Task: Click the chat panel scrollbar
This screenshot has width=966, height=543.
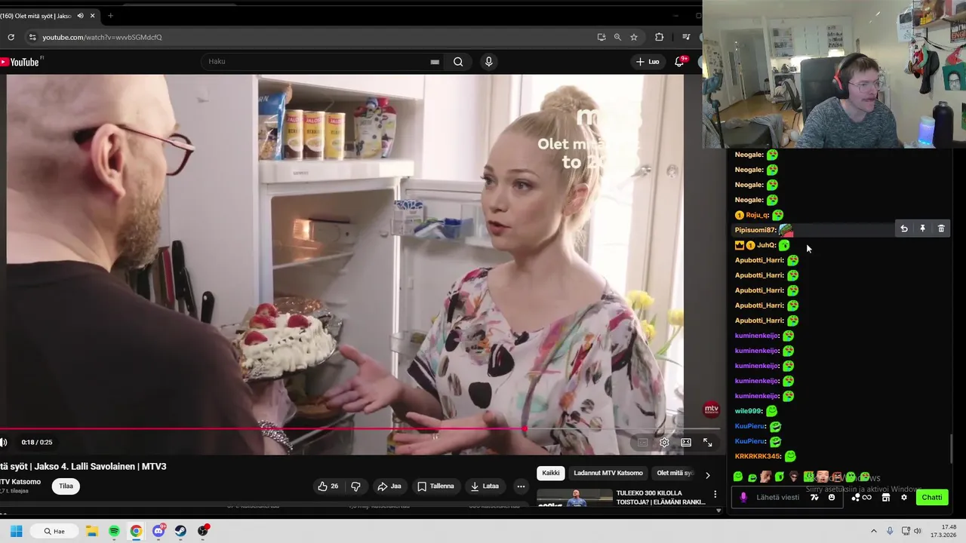Action: point(952,449)
